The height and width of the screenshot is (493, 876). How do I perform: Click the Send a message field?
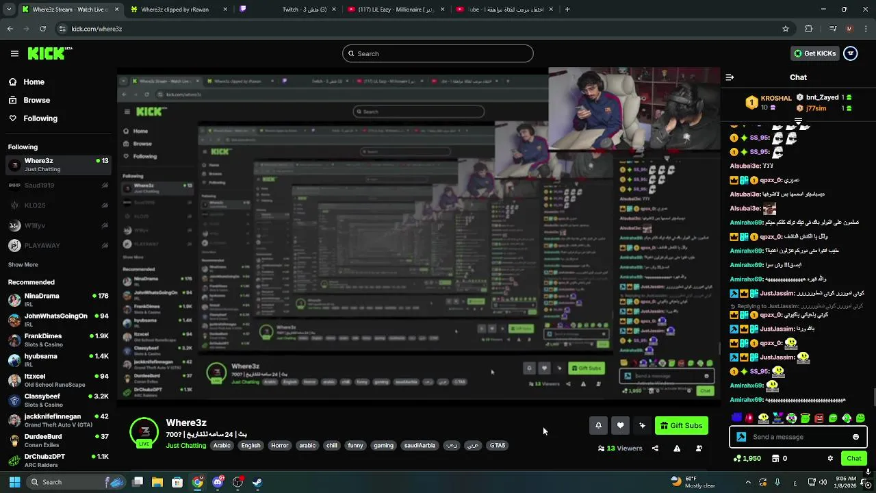(x=798, y=437)
